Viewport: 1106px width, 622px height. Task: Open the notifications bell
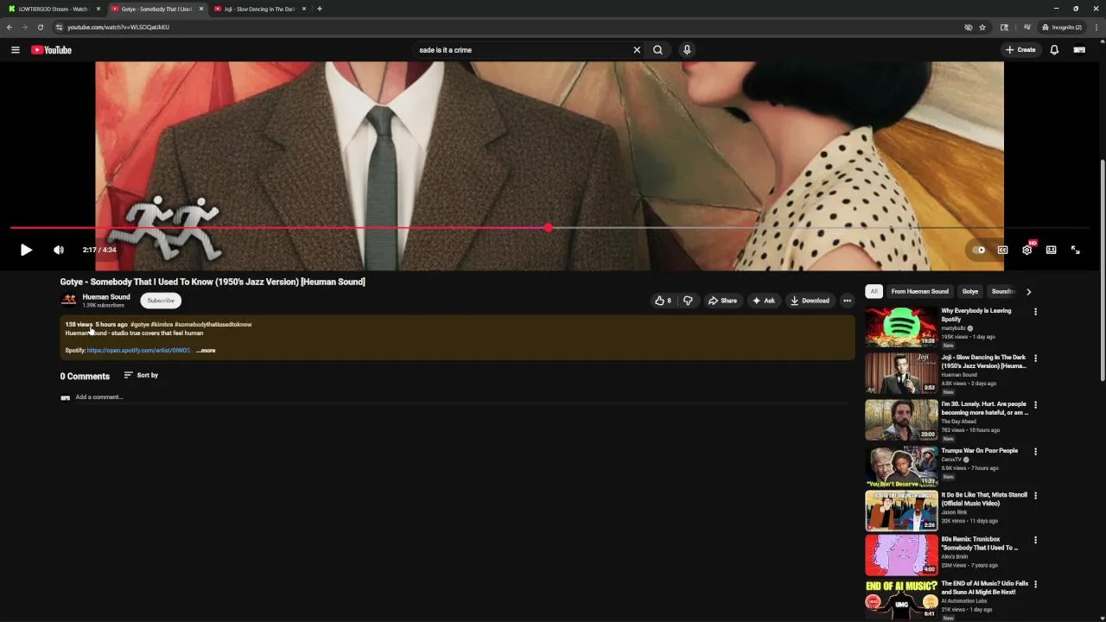point(1054,50)
